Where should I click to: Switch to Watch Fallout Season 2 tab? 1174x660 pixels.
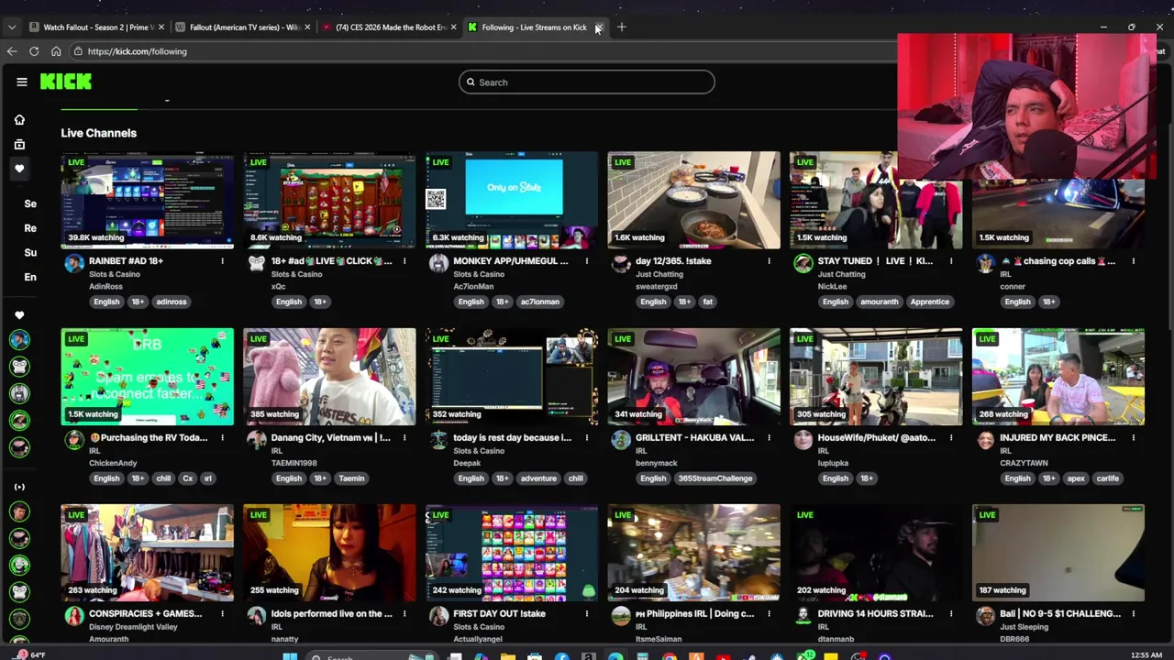(96, 27)
